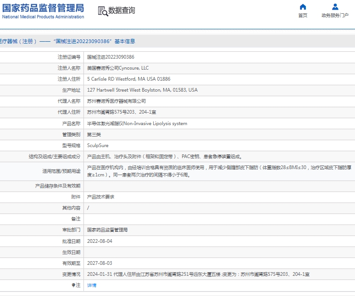Select 127 Hartwell Street production address
The image size is (355, 296).
tap(142, 90)
